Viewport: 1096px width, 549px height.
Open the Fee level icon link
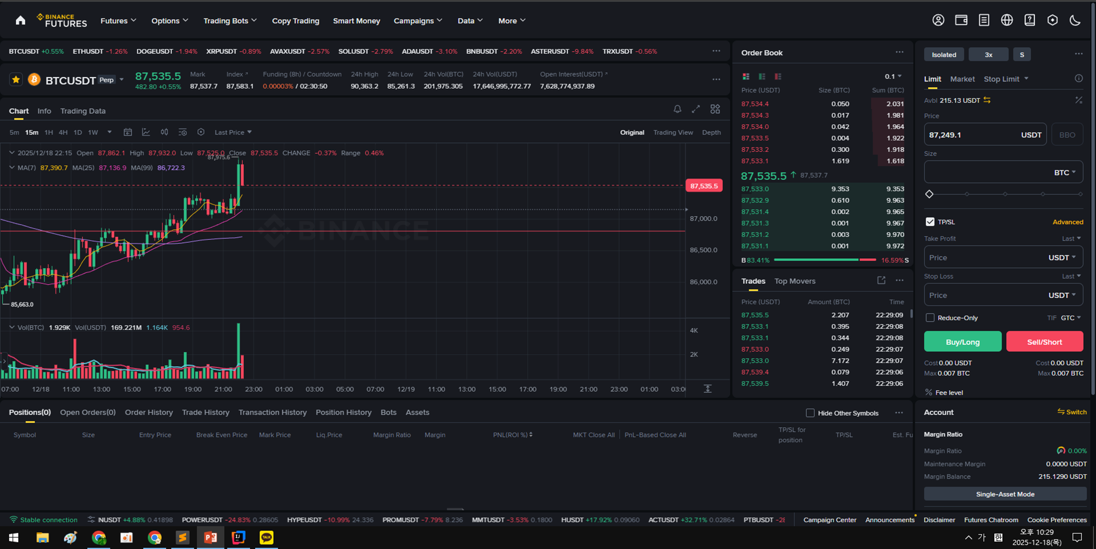929,392
